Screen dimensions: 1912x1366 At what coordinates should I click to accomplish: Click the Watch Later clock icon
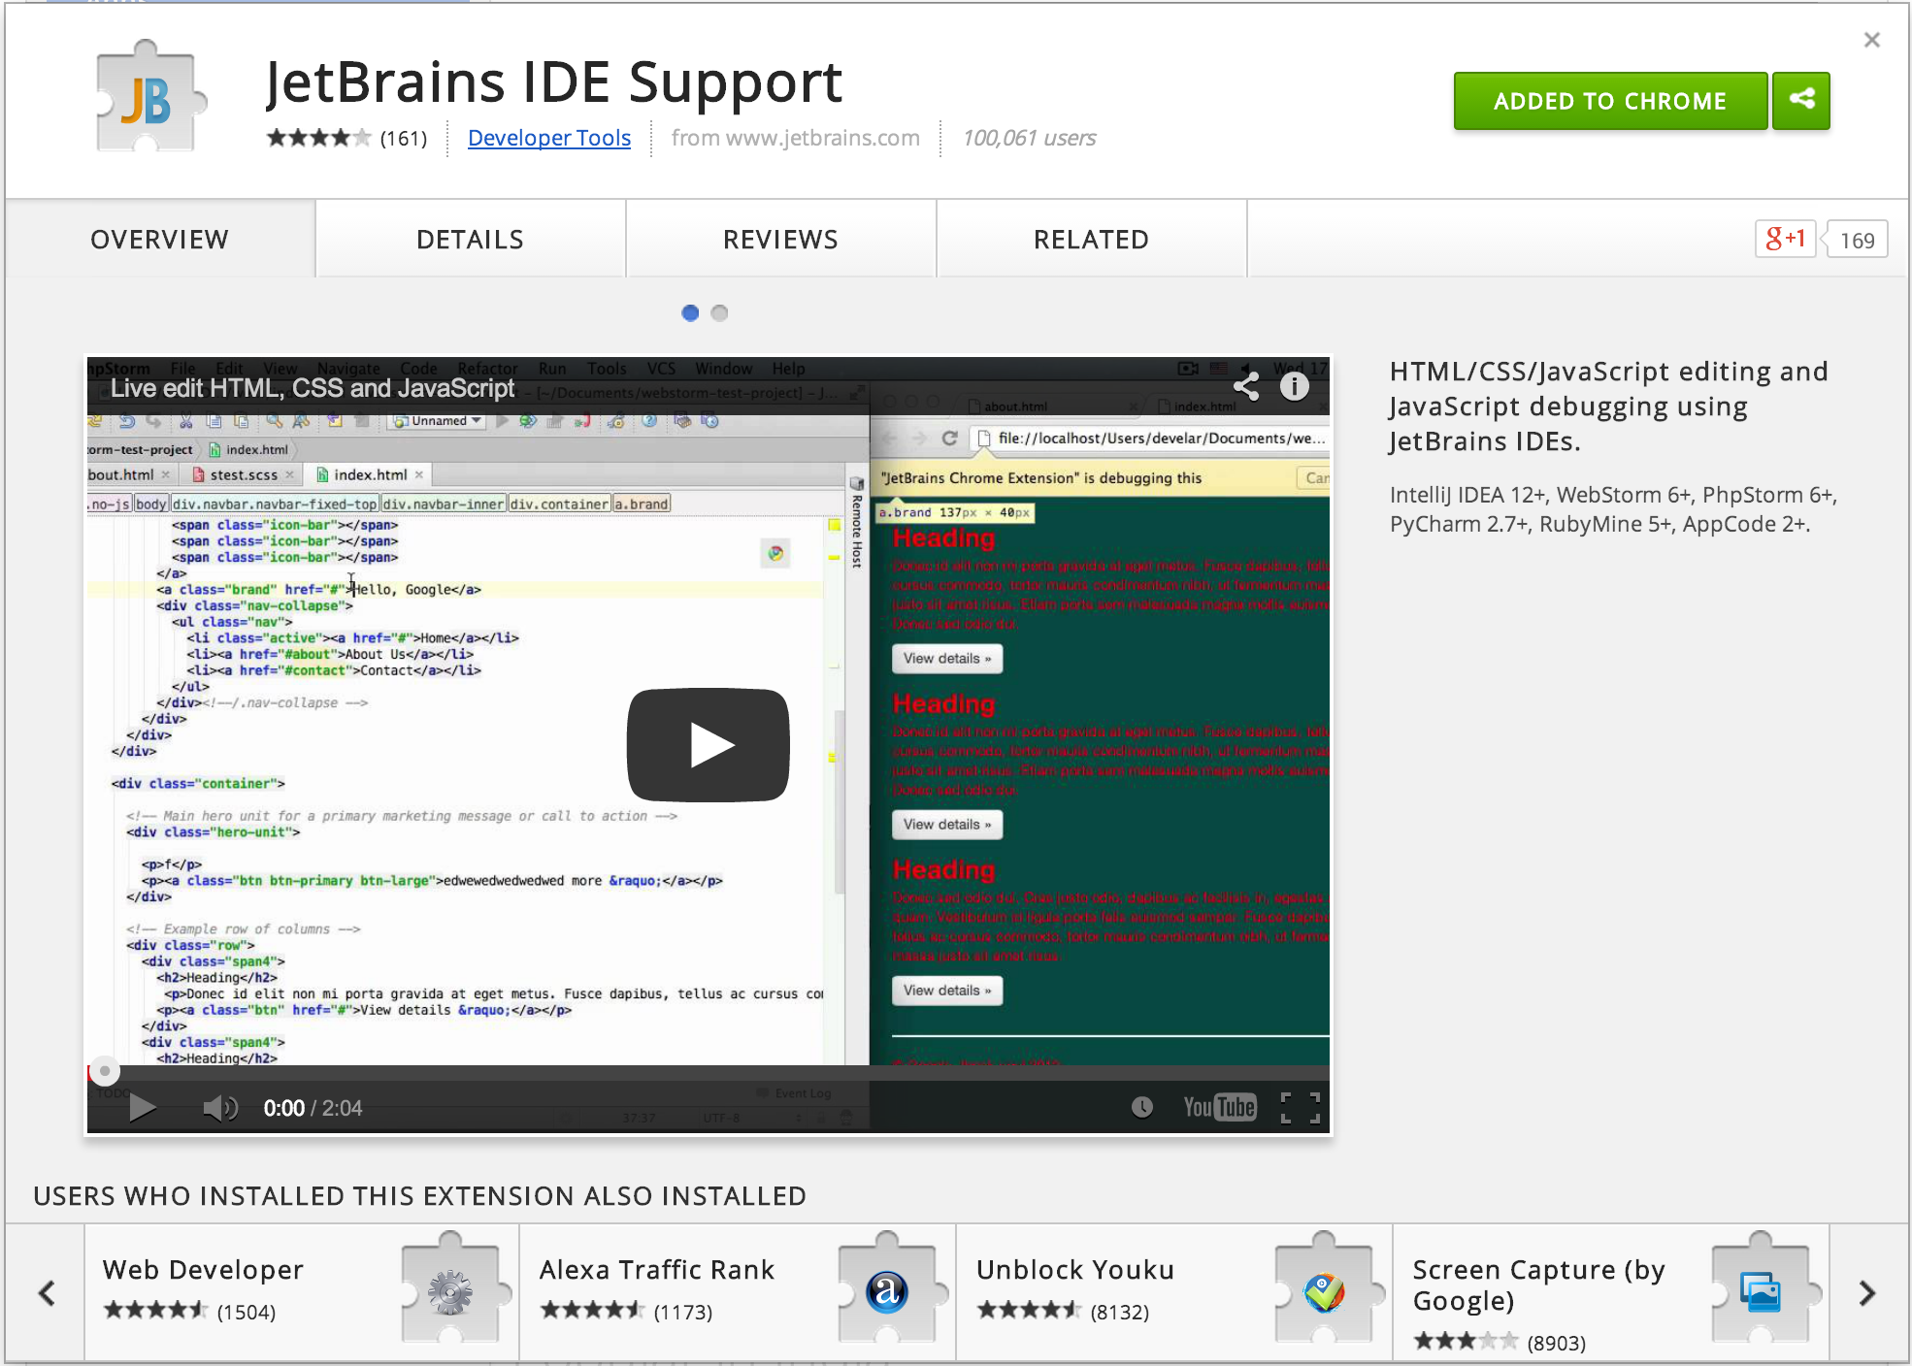coord(1142,1107)
